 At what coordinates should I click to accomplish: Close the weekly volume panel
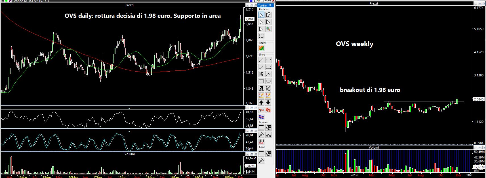tap(483, 147)
